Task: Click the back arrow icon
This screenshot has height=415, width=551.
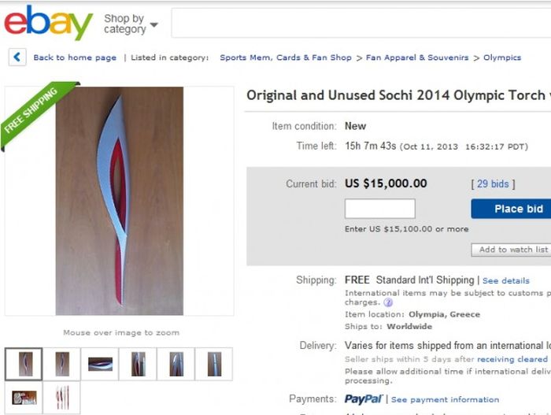Action: [17, 57]
